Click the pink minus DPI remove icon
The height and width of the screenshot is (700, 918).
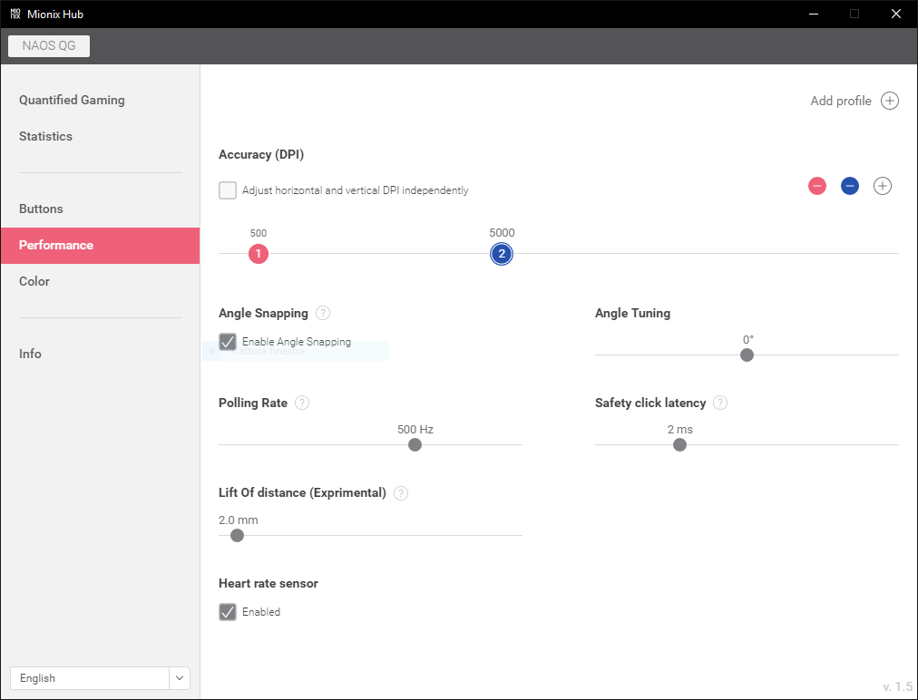point(817,186)
